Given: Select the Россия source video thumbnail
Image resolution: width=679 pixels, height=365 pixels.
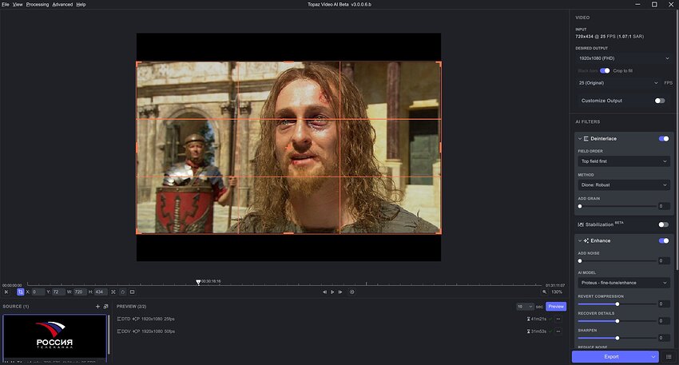Looking at the screenshot, I should pyautogui.click(x=54, y=336).
